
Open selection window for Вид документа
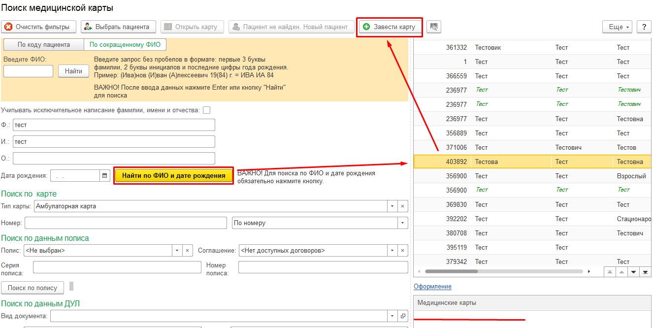[402, 316]
